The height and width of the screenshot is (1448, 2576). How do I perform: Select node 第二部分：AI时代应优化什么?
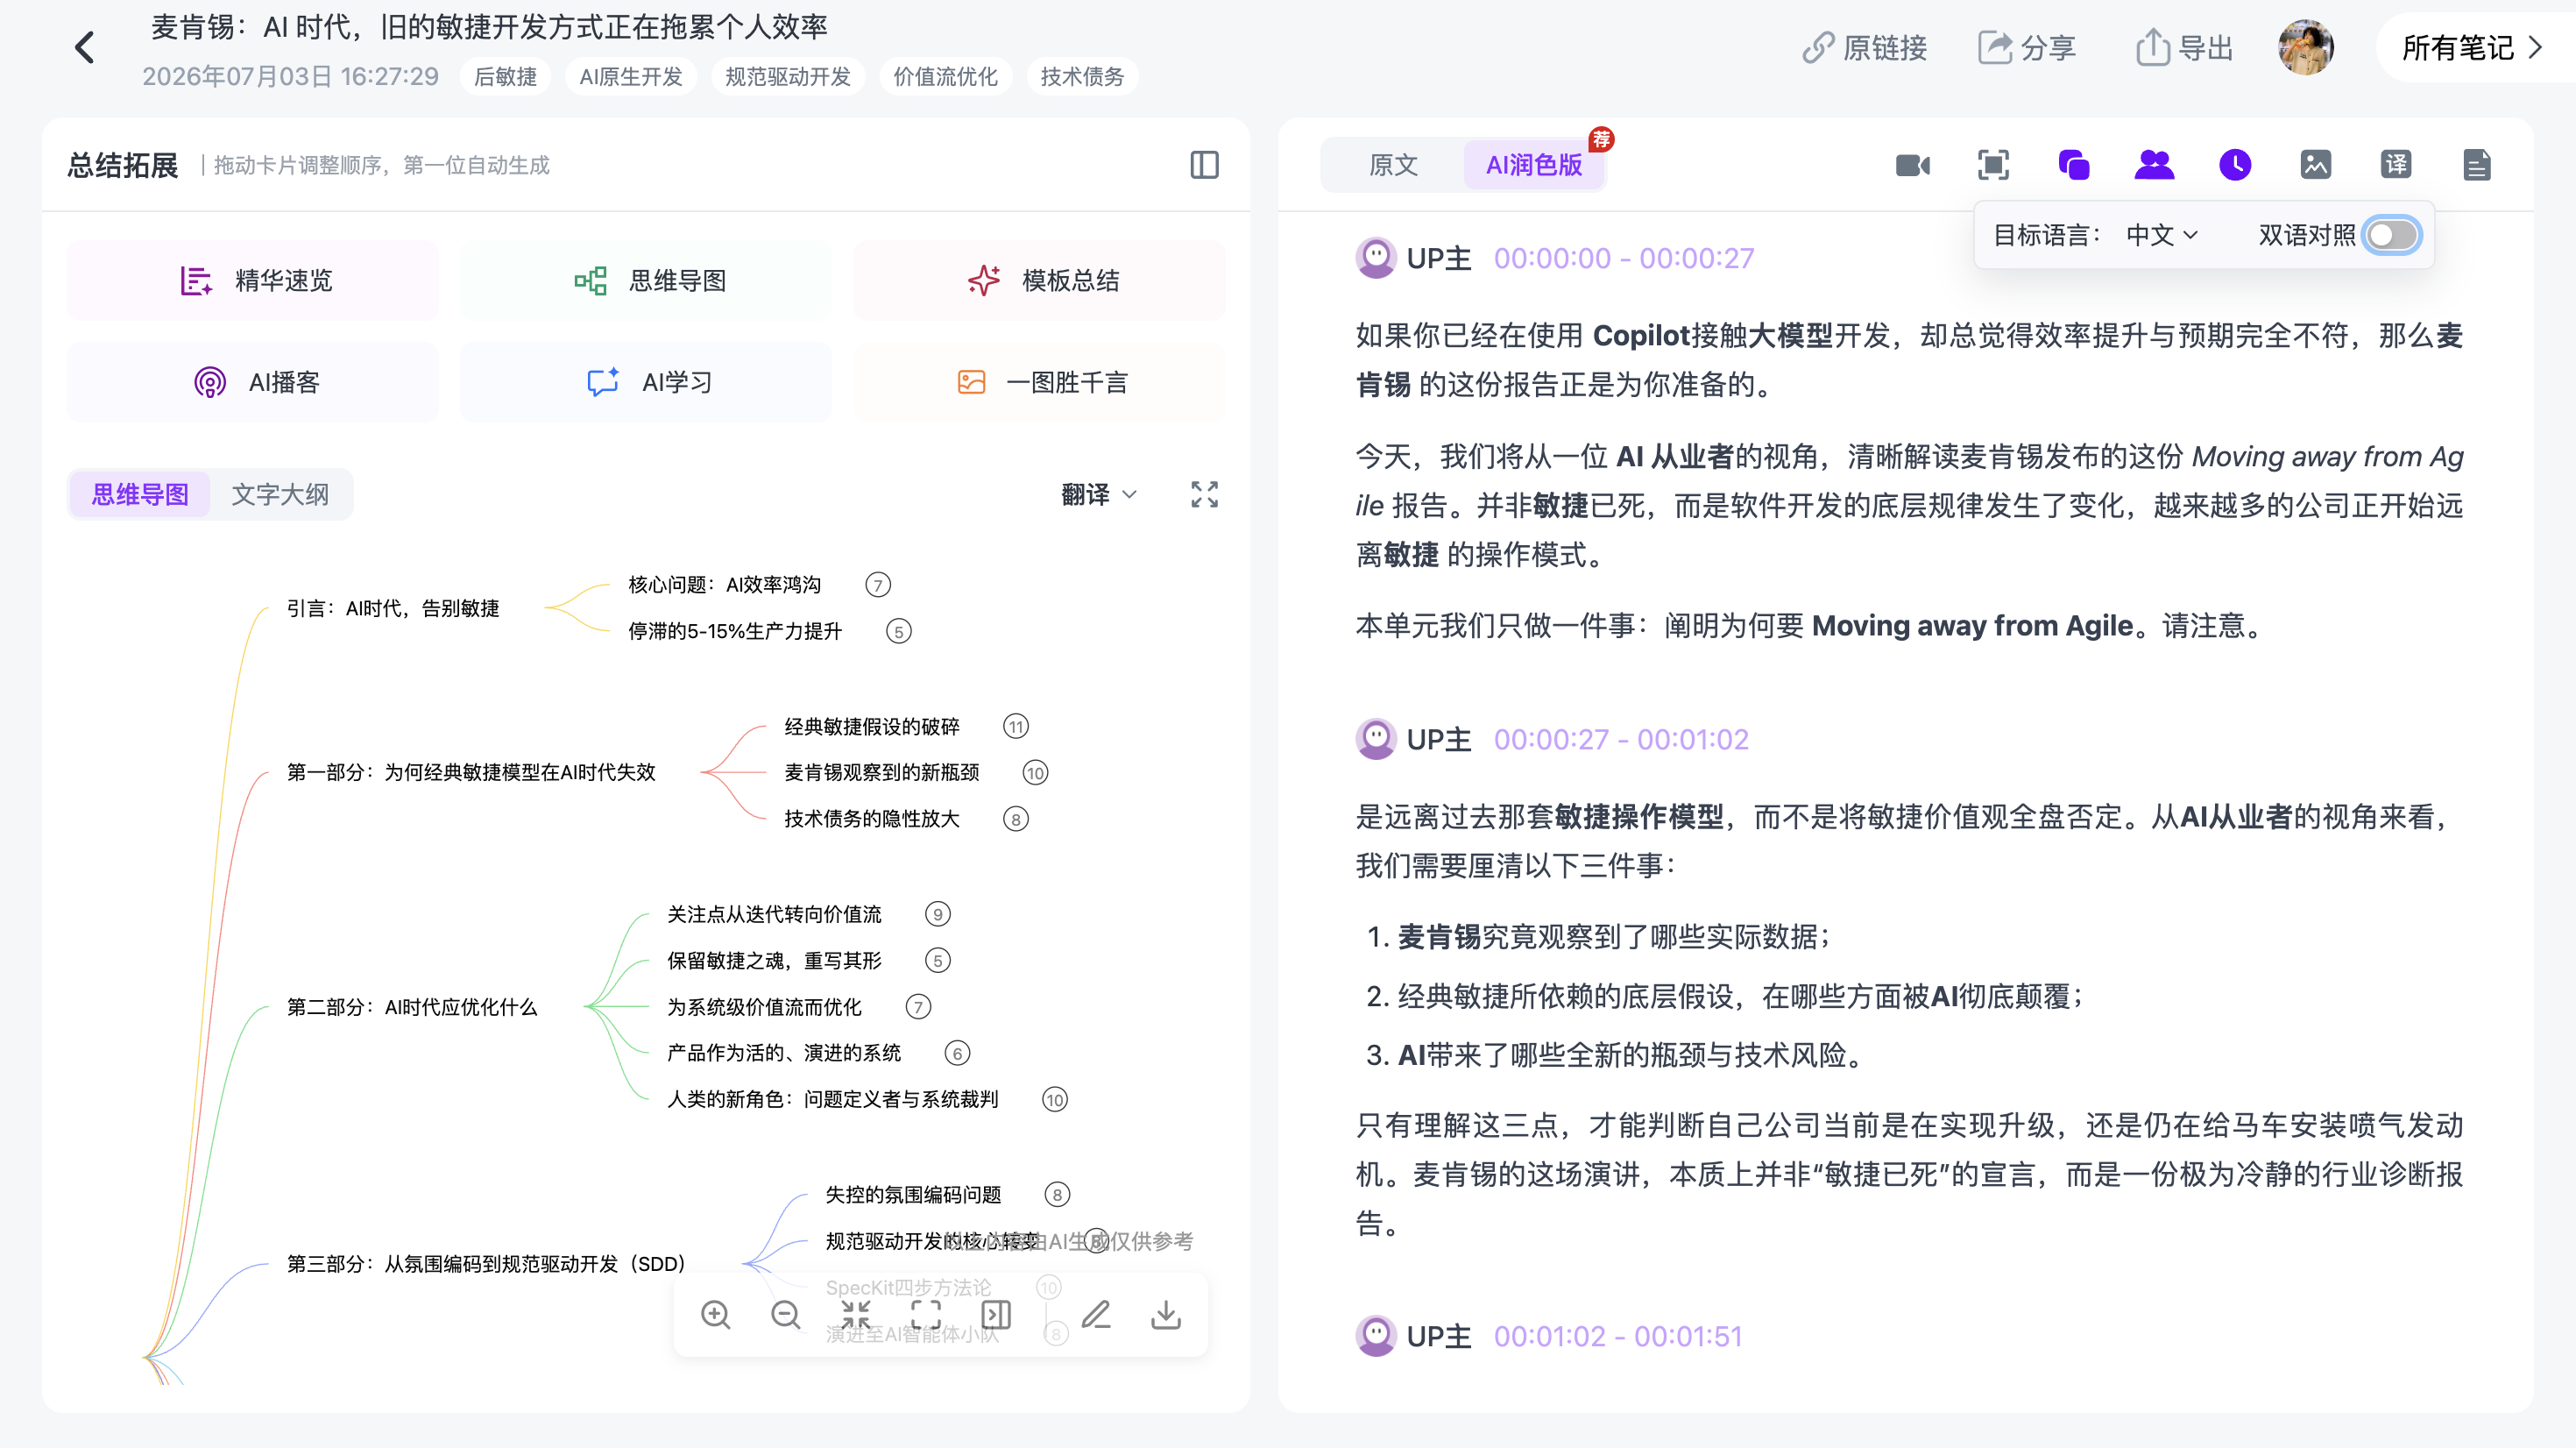click(412, 1007)
